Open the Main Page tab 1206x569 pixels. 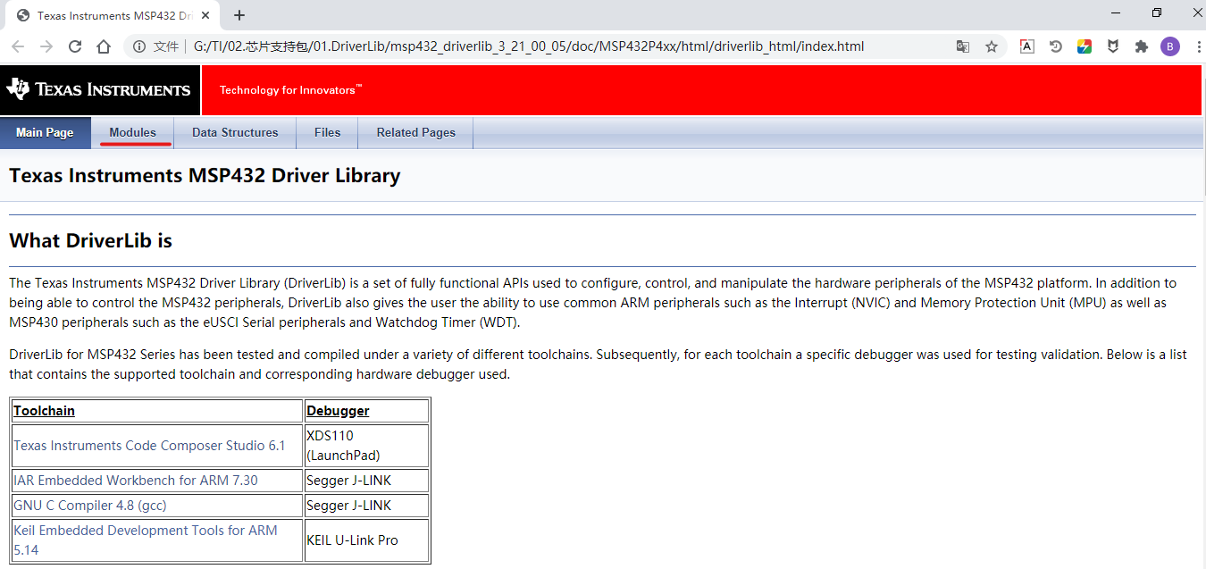pyautogui.click(x=45, y=132)
